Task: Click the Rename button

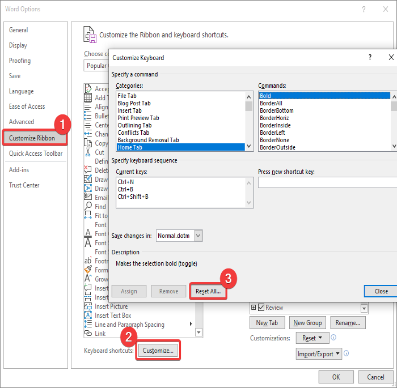Action: pyautogui.click(x=348, y=323)
